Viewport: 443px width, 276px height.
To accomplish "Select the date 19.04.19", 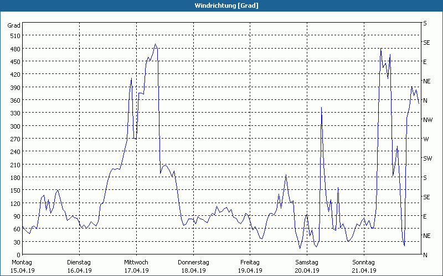I will tap(250, 270).
